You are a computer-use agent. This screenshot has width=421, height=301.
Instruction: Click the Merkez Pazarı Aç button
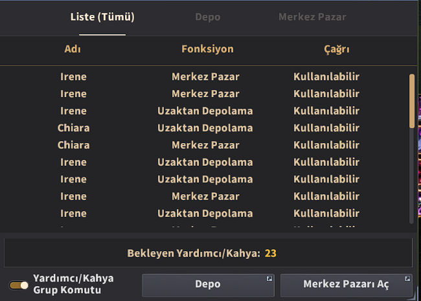click(x=347, y=285)
